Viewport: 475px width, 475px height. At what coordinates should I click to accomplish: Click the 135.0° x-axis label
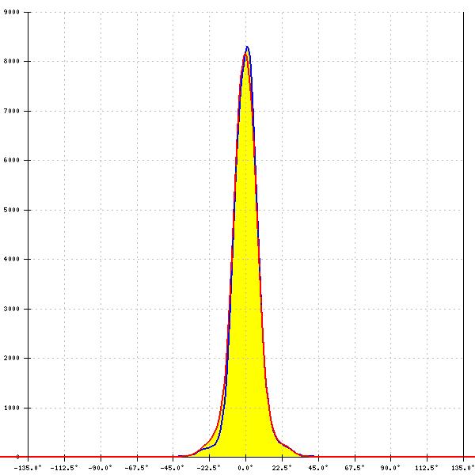point(463,468)
